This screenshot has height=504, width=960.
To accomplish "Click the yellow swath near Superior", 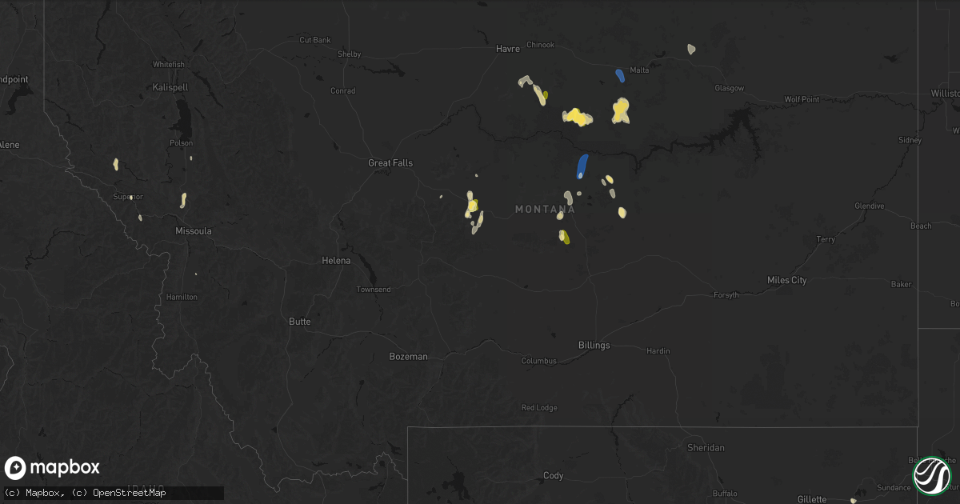I will (x=116, y=164).
